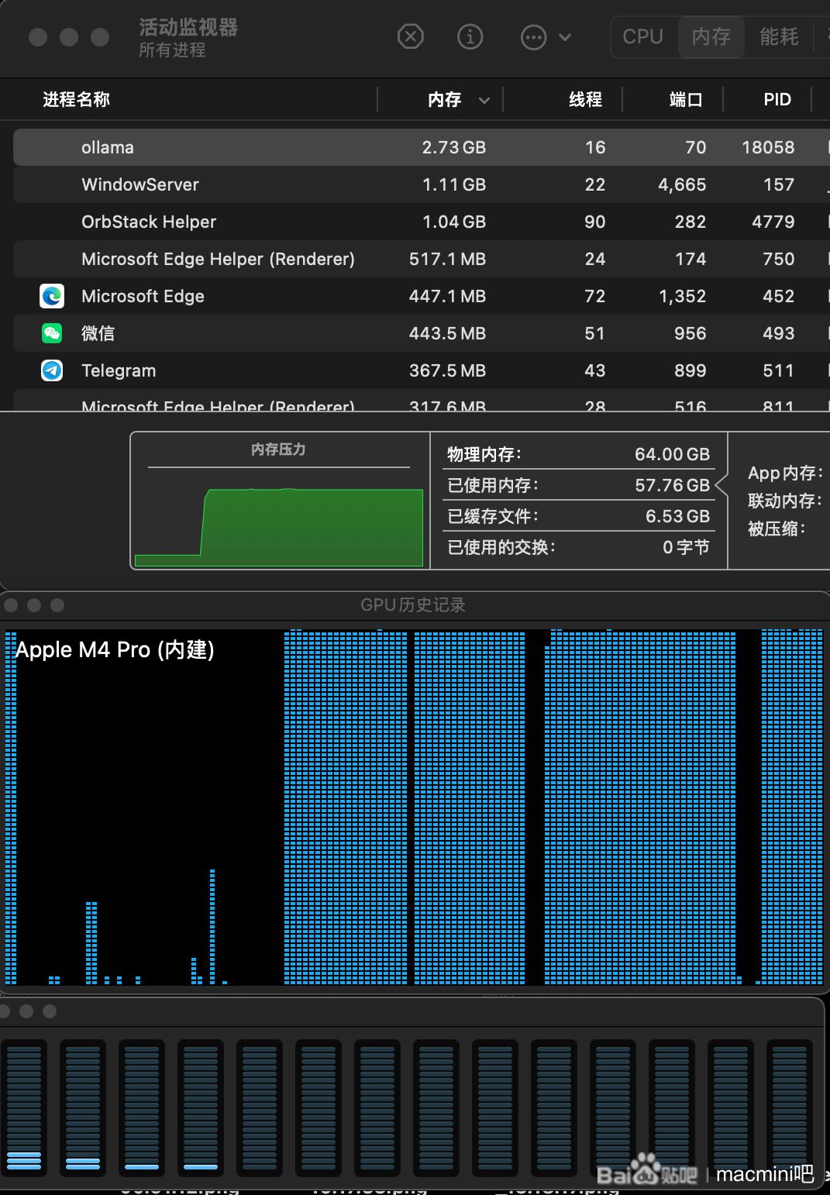Screen dimensions: 830x1195
Task: Switch to the CPU tab
Action: (x=642, y=36)
